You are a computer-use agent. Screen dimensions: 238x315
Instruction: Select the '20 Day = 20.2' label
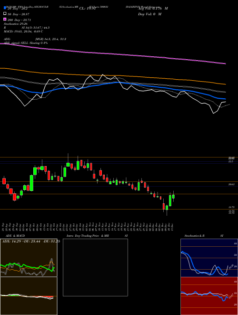[17, 9]
